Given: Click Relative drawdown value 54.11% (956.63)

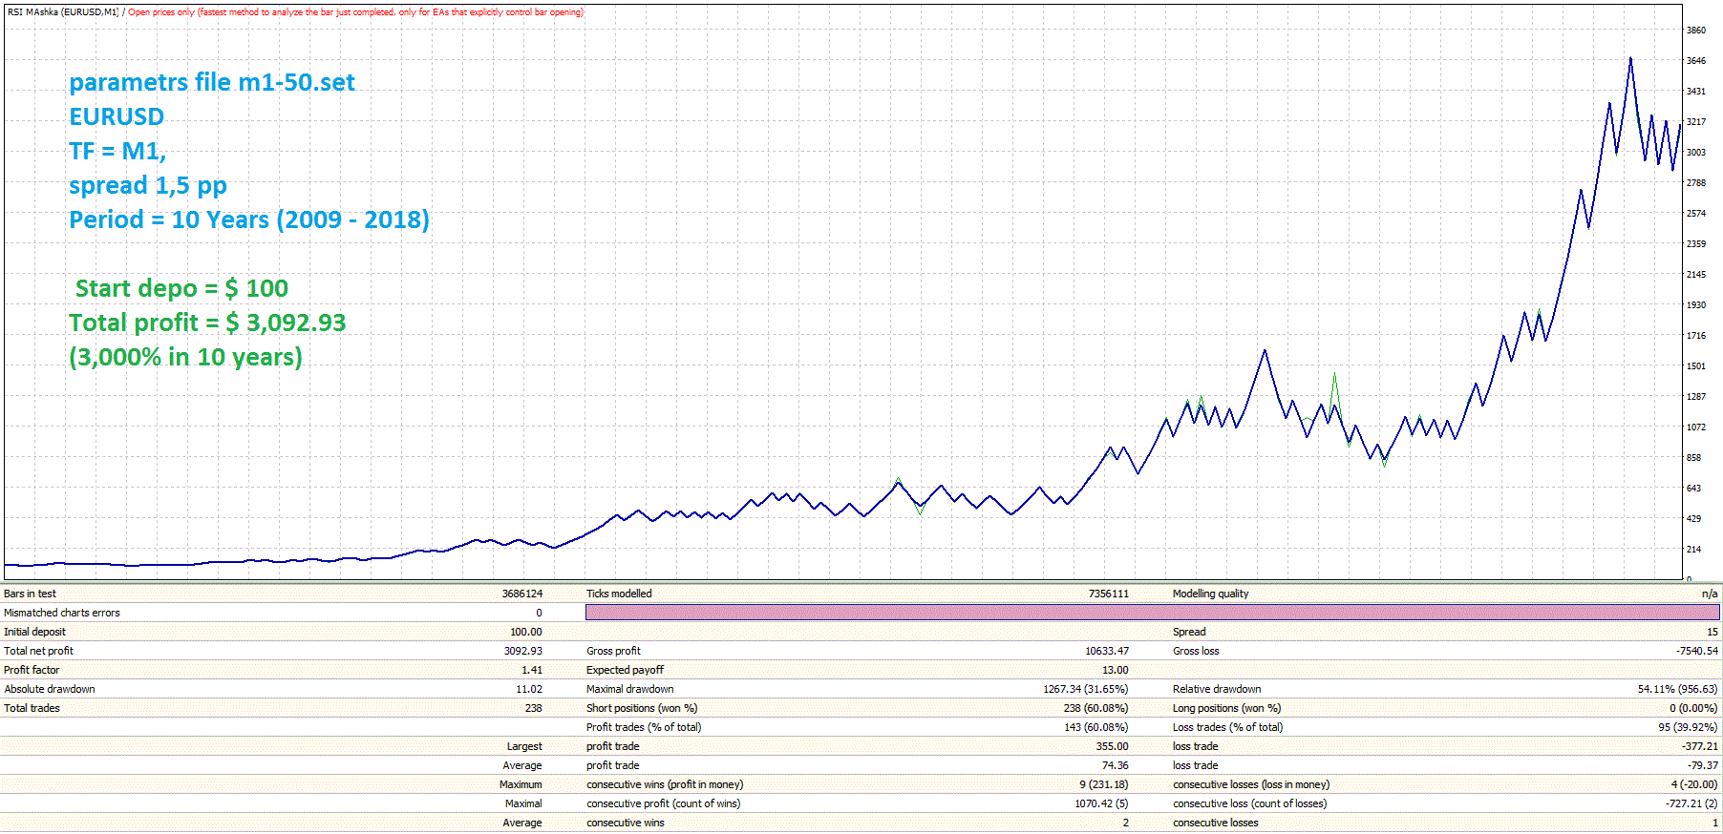Looking at the screenshot, I should pos(1677,689).
